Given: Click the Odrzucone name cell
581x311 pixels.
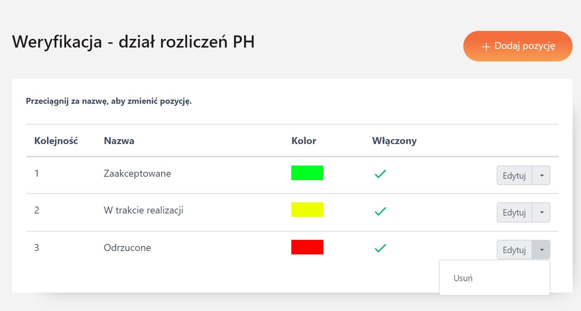Looking at the screenshot, I should [x=127, y=248].
